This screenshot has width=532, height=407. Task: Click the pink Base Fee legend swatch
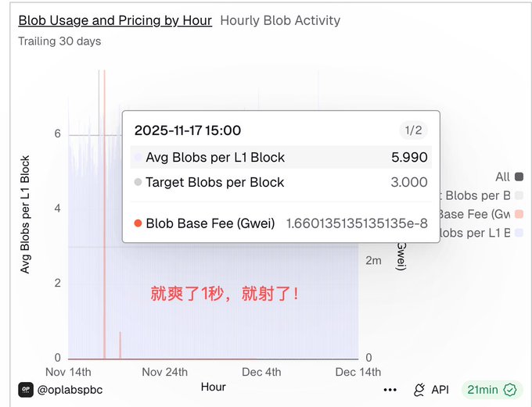pyautogui.click(x=519, y=214)
